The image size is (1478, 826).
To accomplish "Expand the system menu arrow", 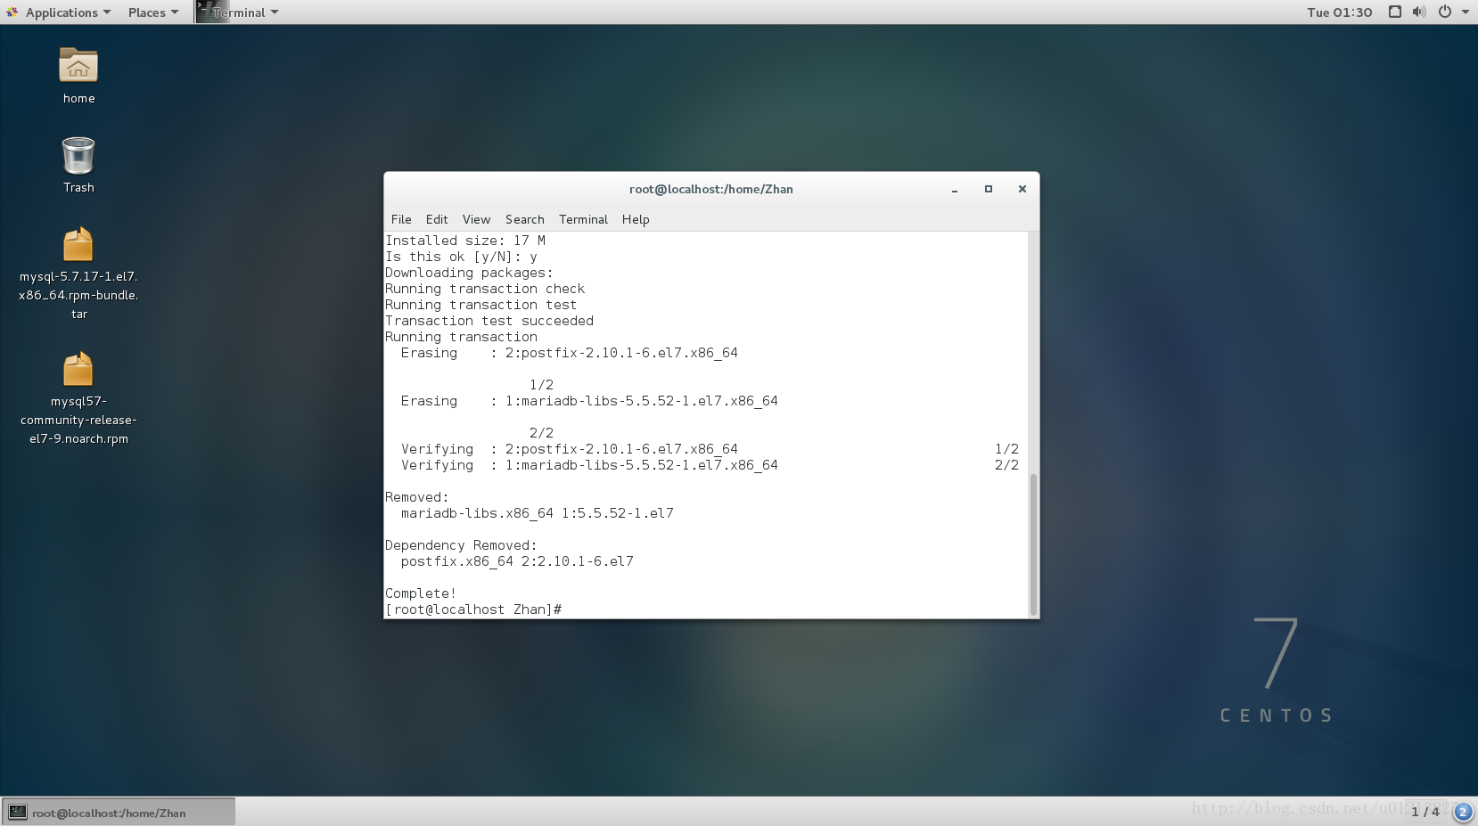I will [1466, 12].
